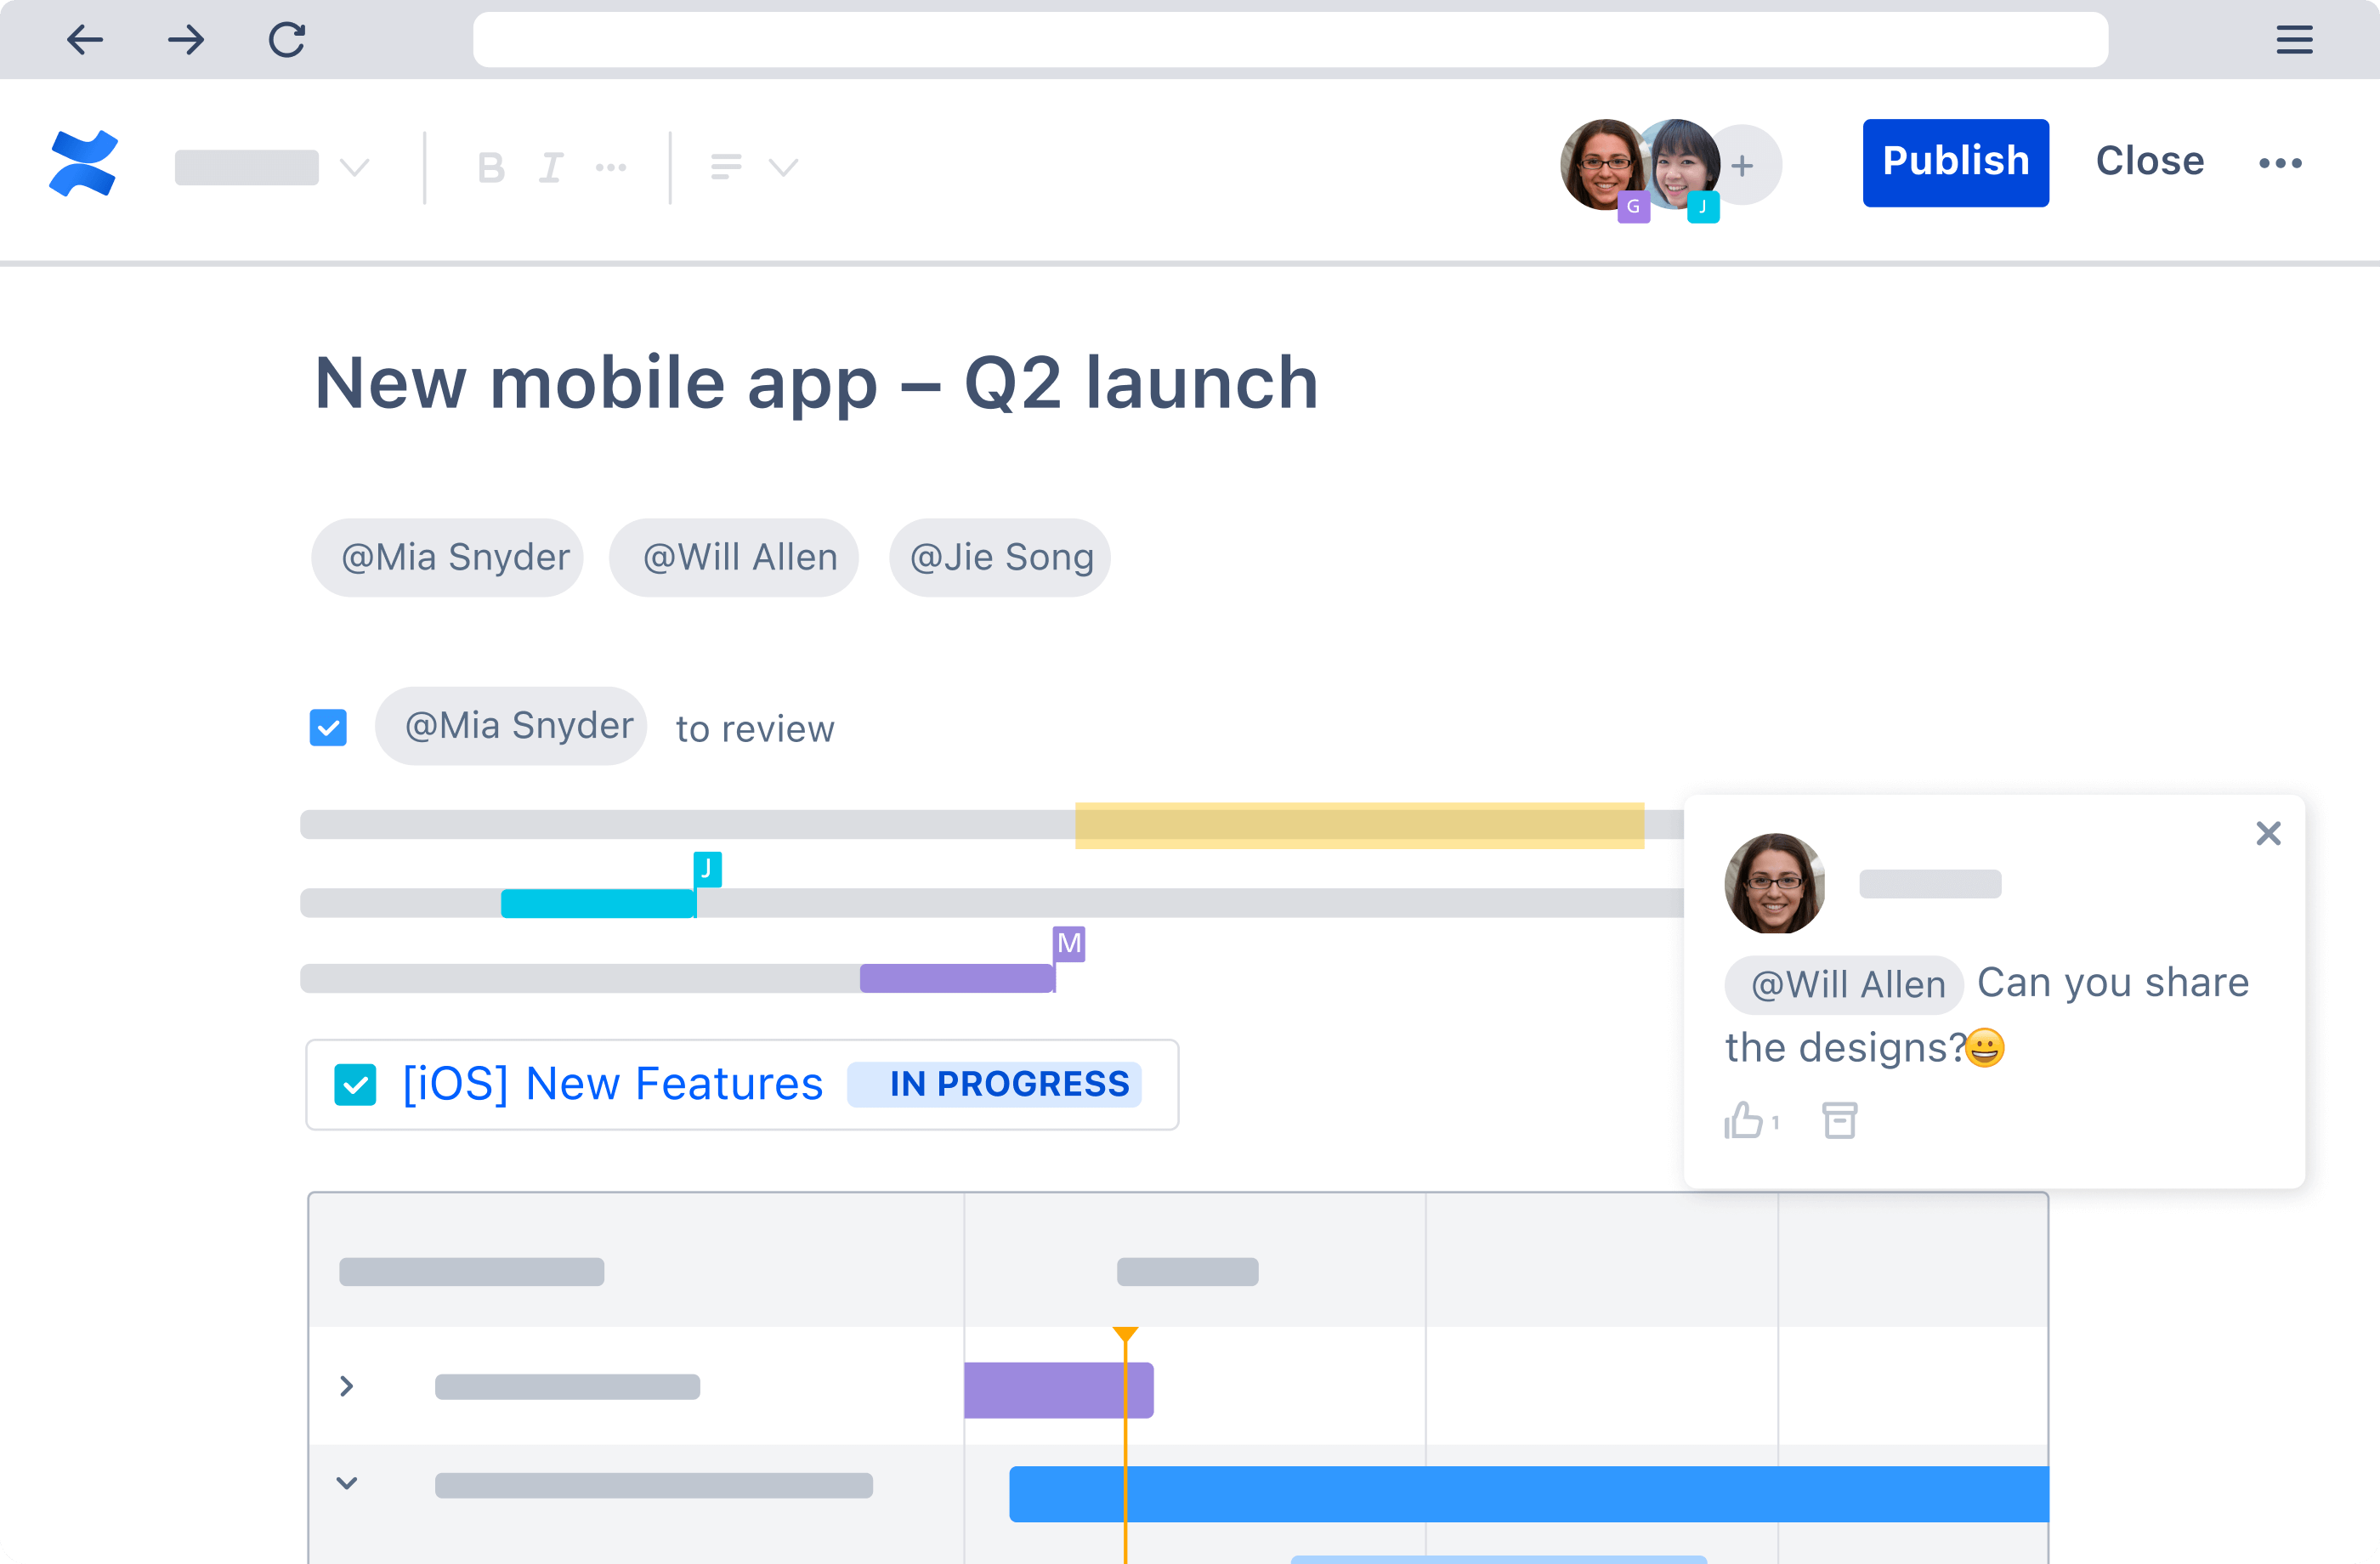The height and width of the screenshot is (1564, 2380).
Task: Click the more formatting options icon
Action: [613, 166]
